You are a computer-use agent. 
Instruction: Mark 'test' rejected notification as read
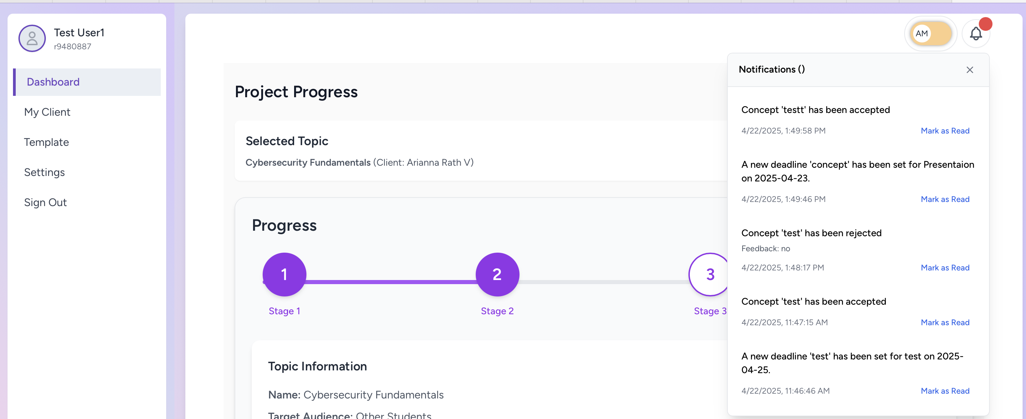tap(945, 267)
